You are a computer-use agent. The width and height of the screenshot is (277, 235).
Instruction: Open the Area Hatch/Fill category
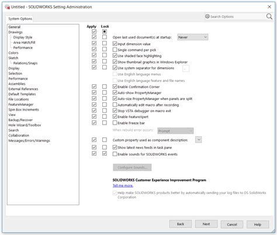click(24, 43)
